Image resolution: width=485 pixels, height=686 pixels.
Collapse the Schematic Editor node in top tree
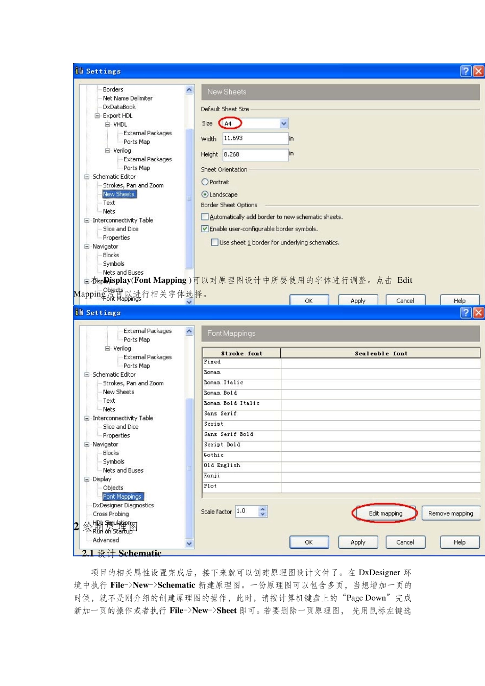point(87,177)
